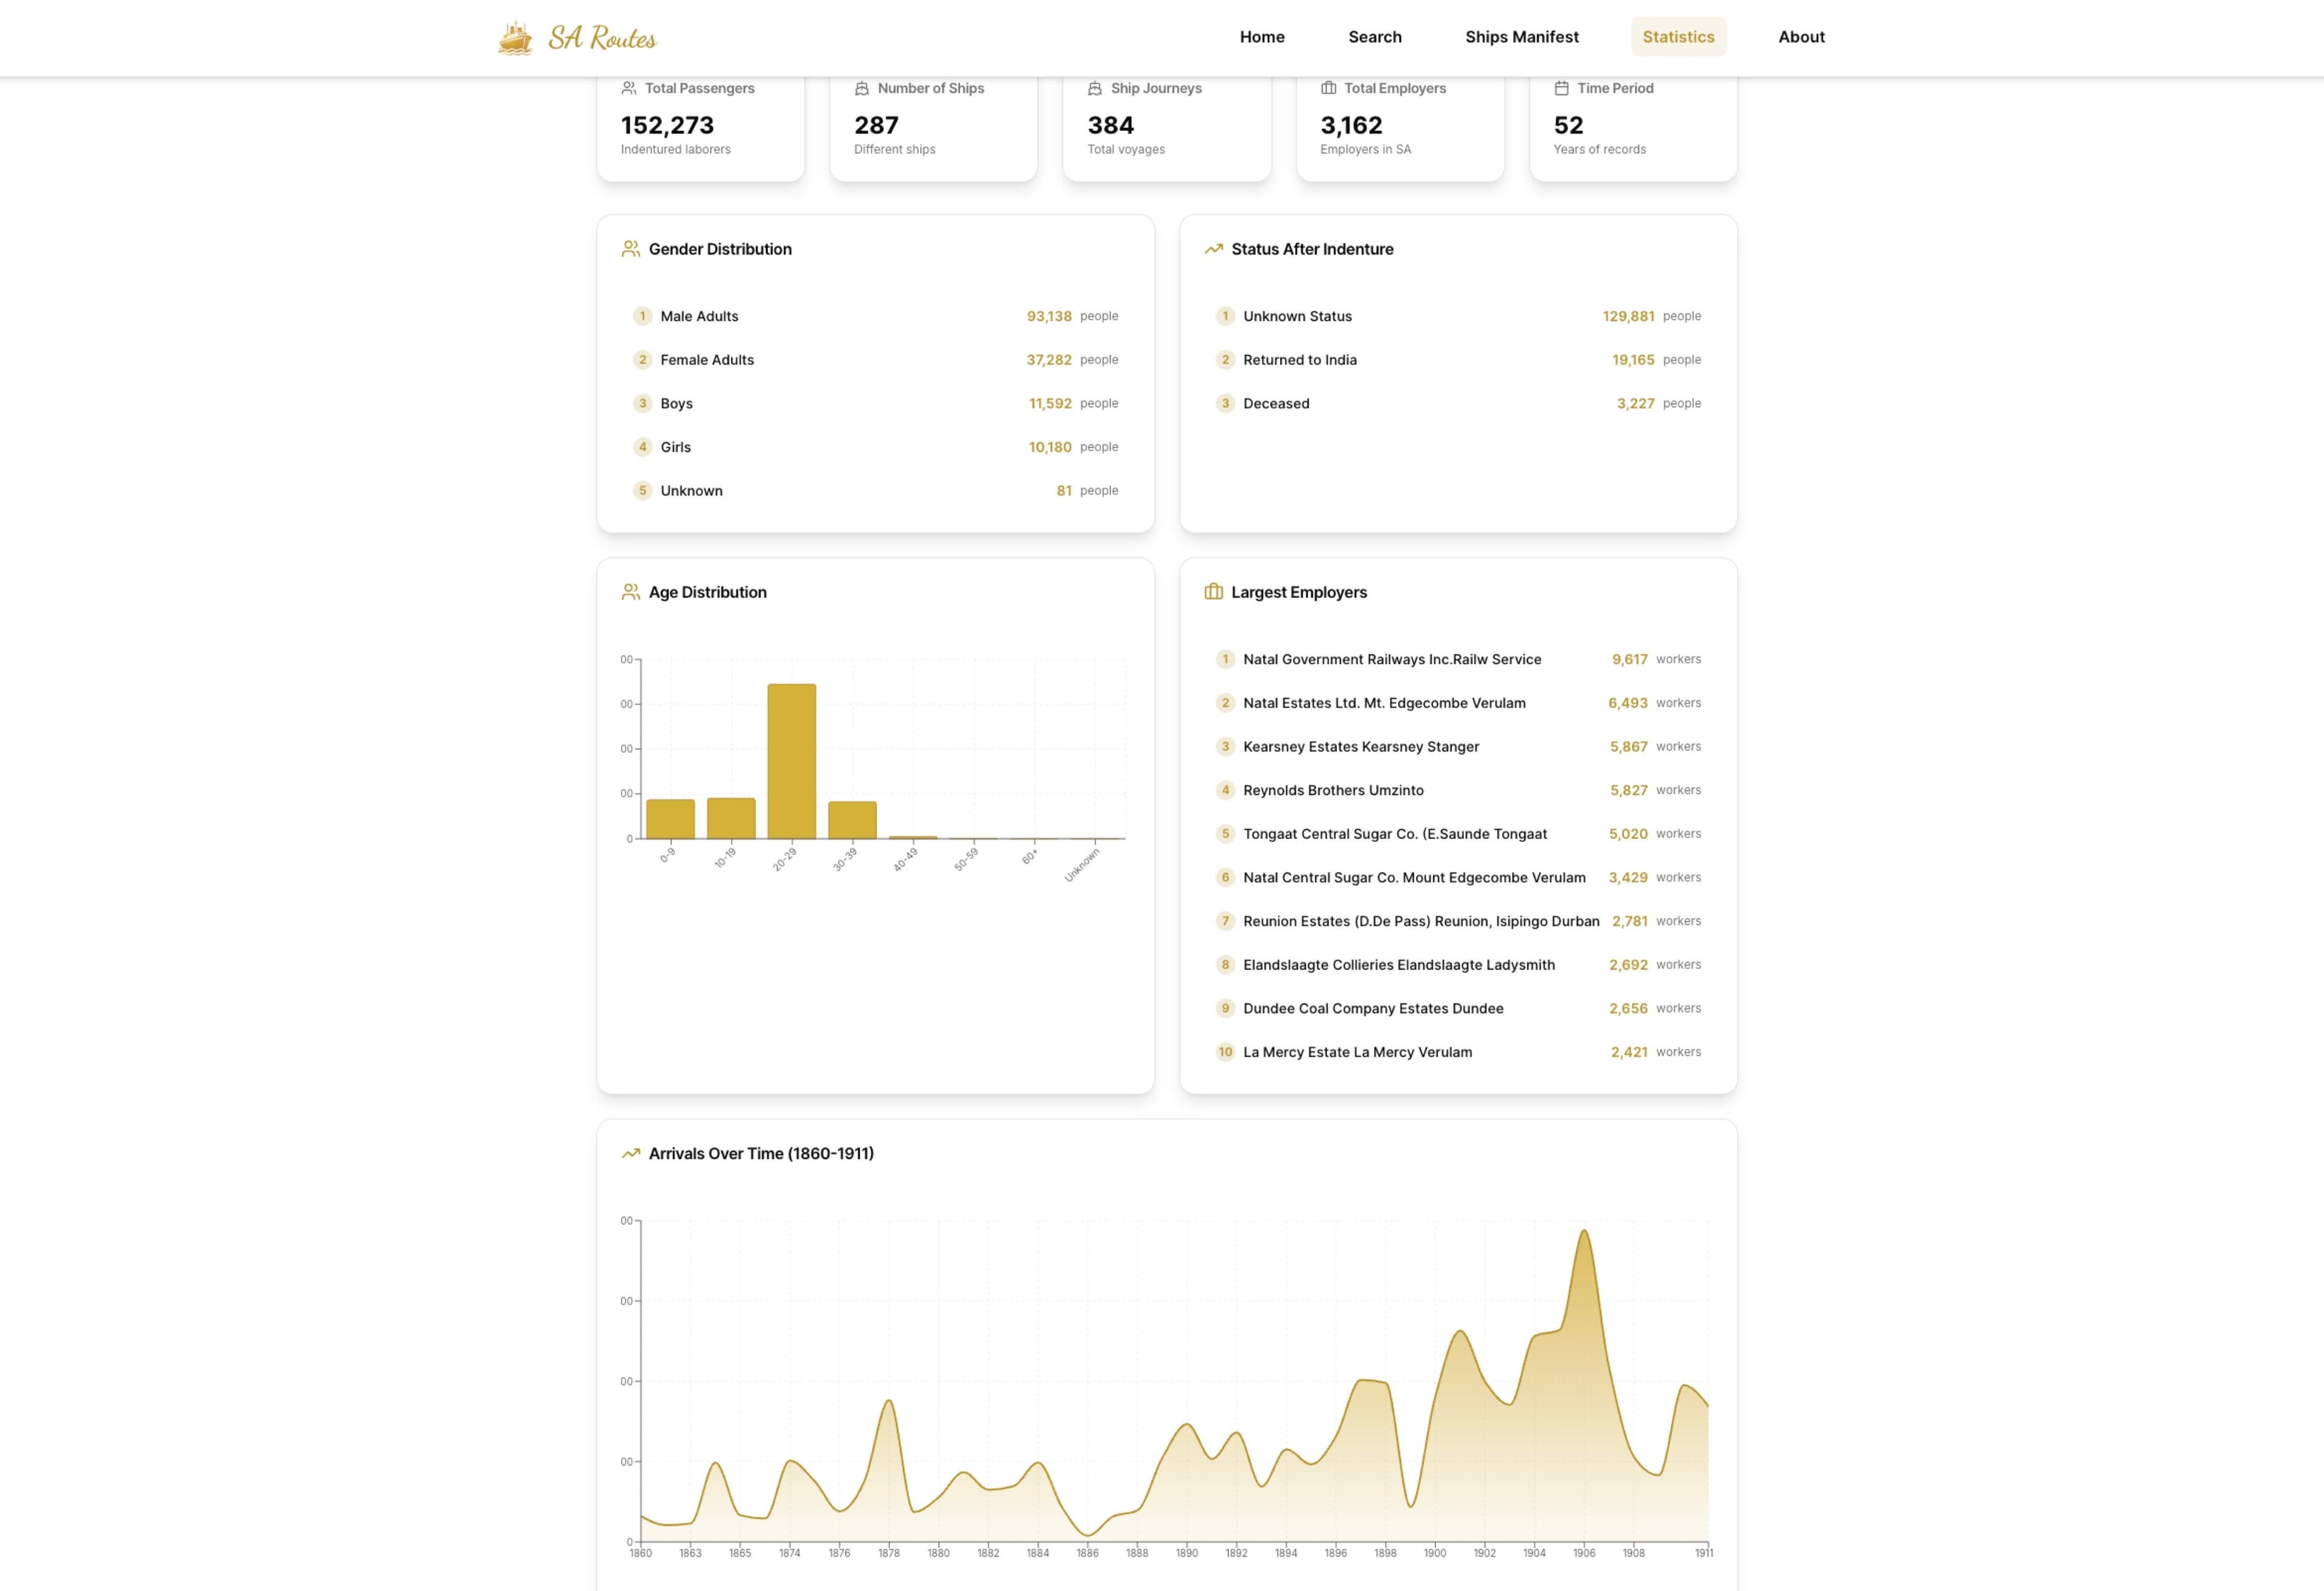The width and height of the screenshot is (2324, 1591).
Task: Click the Time Period calendar icon
Action: (1561, 88)
